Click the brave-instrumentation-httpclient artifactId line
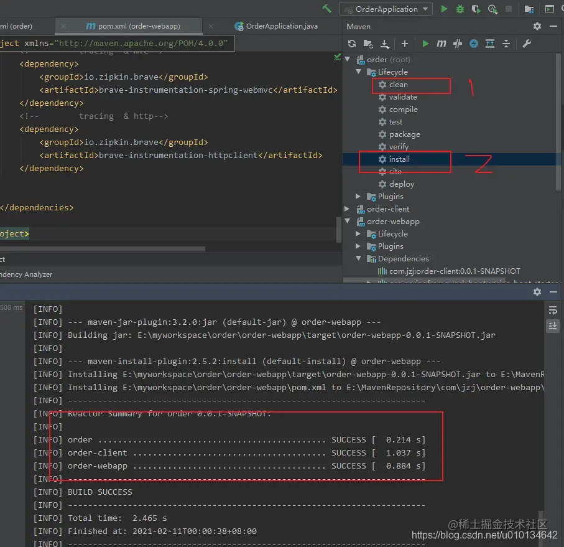564x547 pixels. tap(181, 155)
